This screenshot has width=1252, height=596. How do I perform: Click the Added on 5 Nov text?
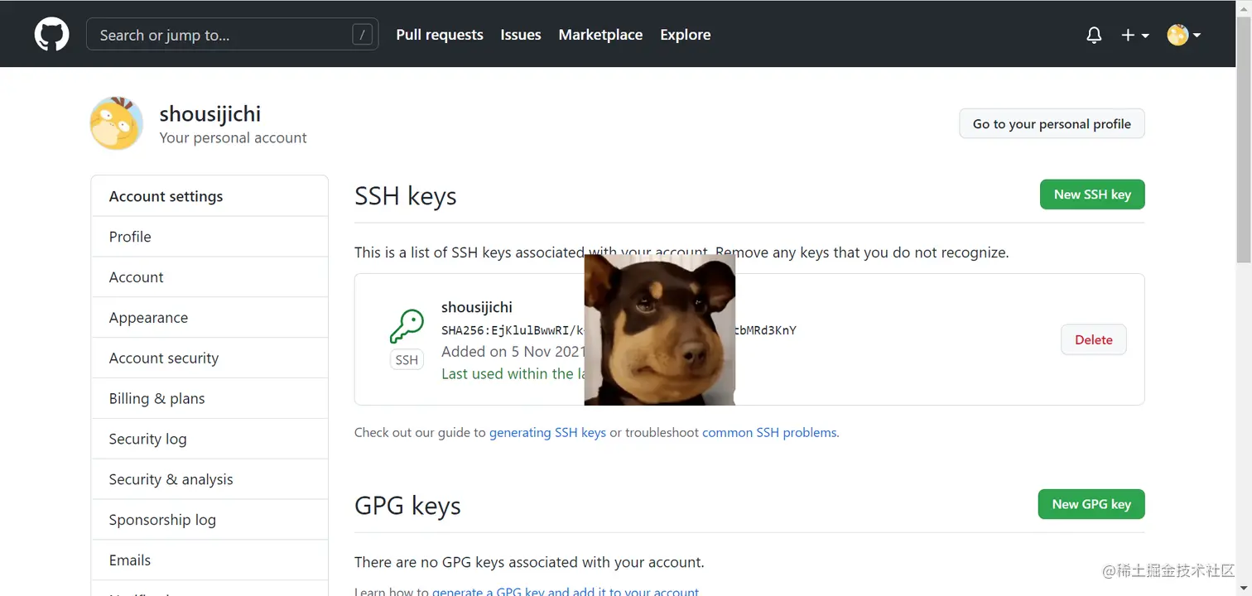coord(513,351)
